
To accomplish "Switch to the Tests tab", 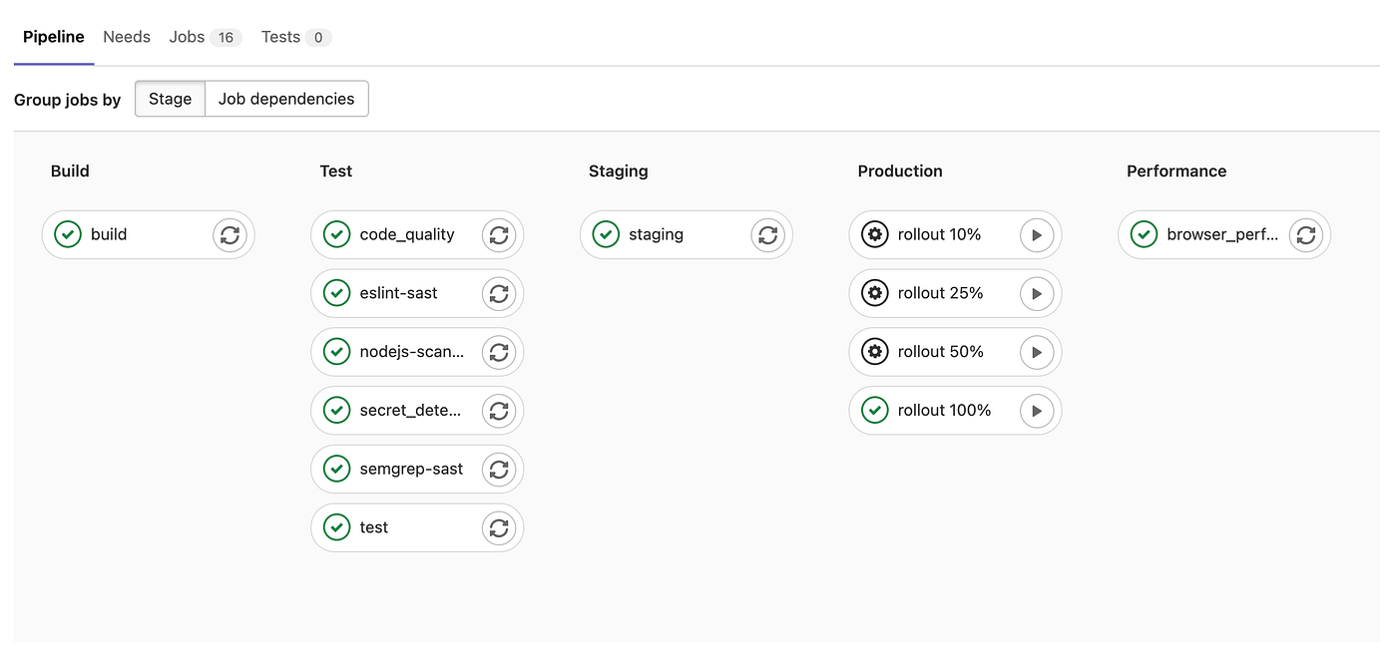I will 279,37.
